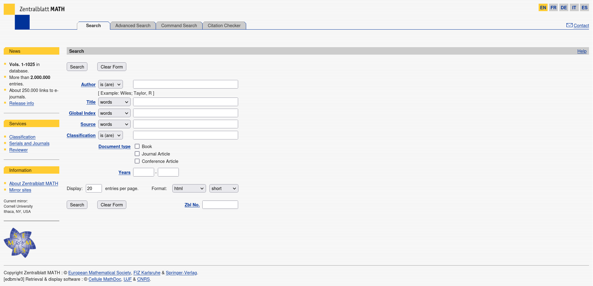The height and width of the screenshot is (286, 593).
Task: Expand the Global Index 'words' dropdown
Action: click(x=114, y=113)
